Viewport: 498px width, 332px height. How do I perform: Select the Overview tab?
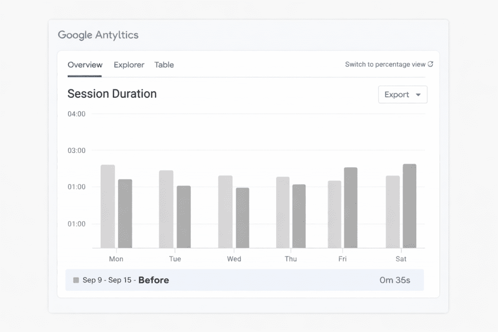[x=85, y=65]
